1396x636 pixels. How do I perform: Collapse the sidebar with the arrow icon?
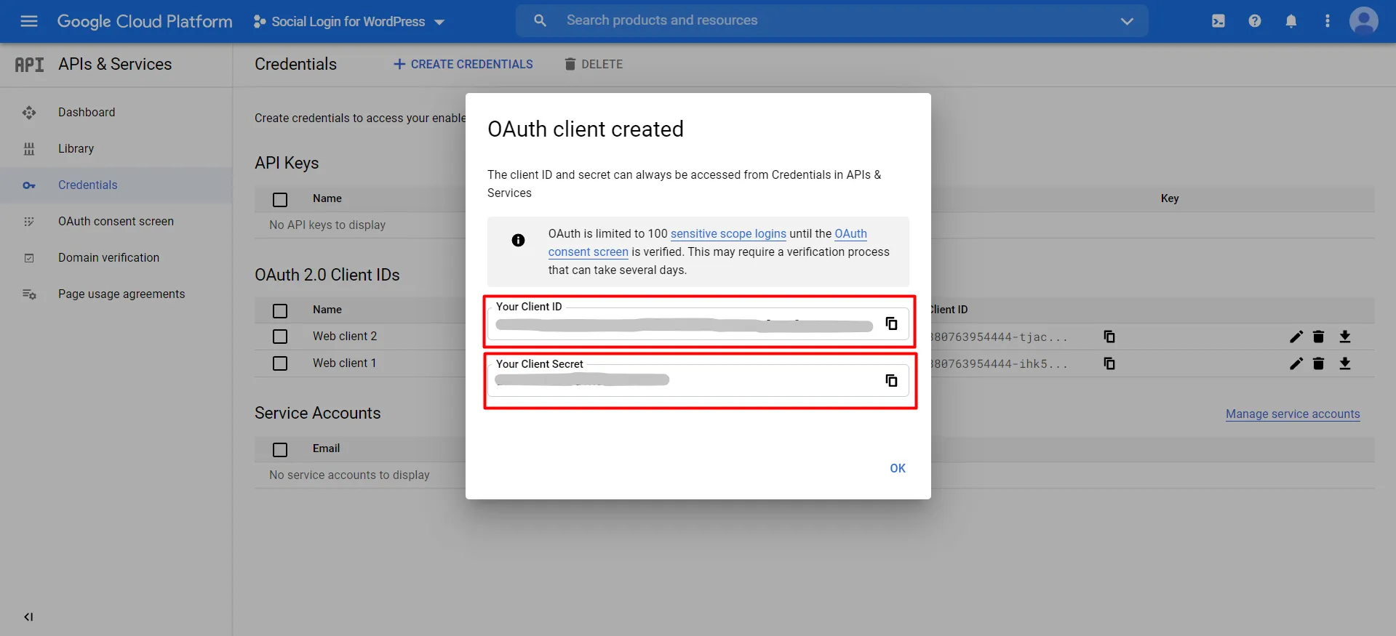click(28, 617)
